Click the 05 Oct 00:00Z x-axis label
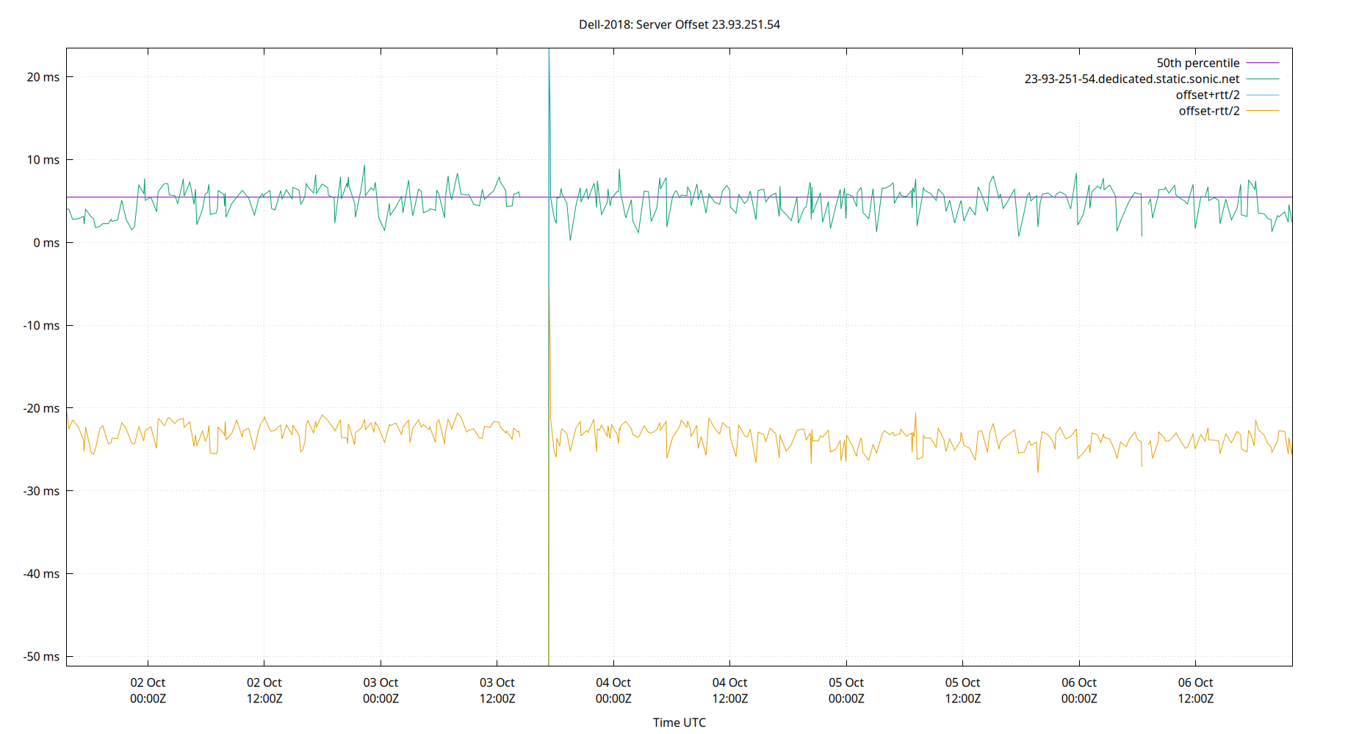This screenshot has height=734, width=1359. pyautogui.click(x=846, y=691)
